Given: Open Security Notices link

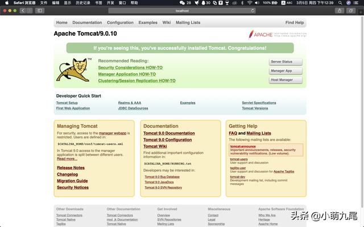Looking at the screenshot, I should pos(73,187).
